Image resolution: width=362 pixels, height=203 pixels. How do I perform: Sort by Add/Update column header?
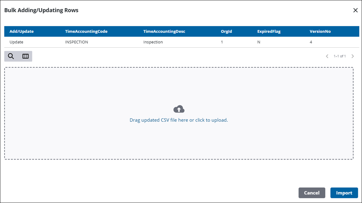tap(21, 31)
